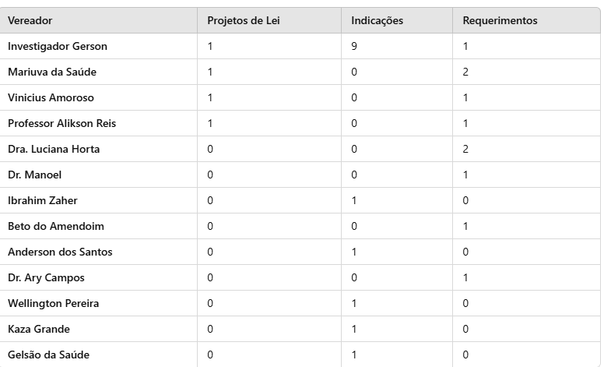Click the Dr. Manoel name cell
Viewport: 604px width, 367px height.
click(x=34, y=175)
